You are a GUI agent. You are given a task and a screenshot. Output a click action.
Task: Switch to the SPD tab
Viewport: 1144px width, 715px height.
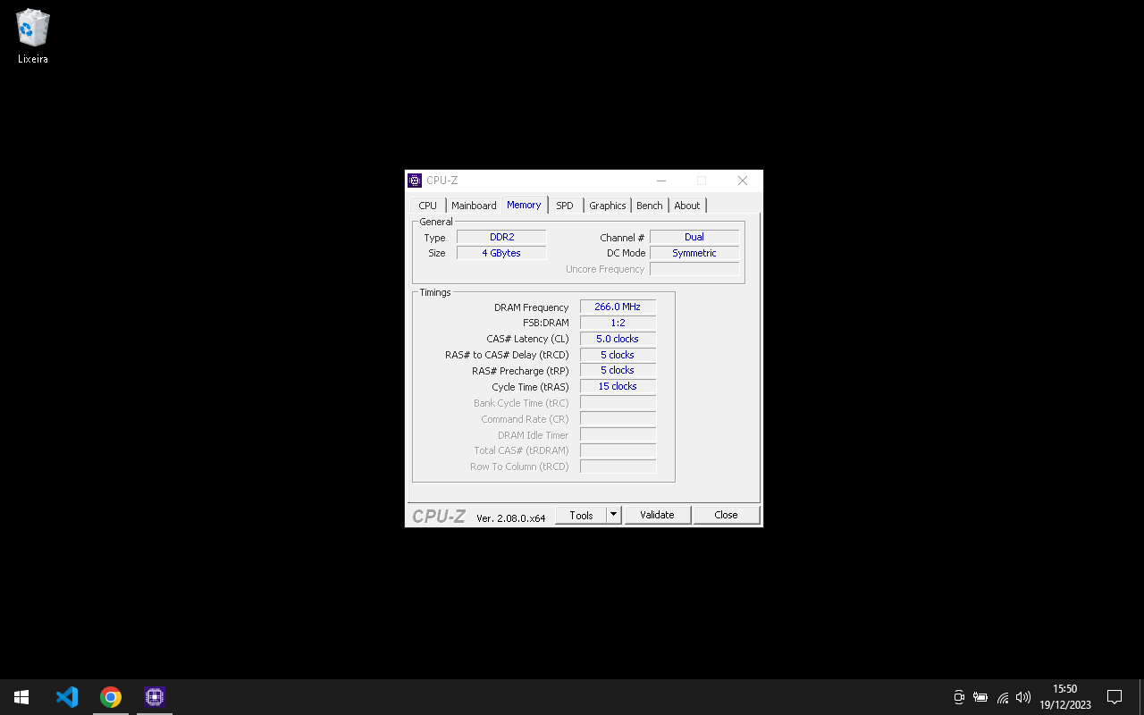click(x=565, y=206)
